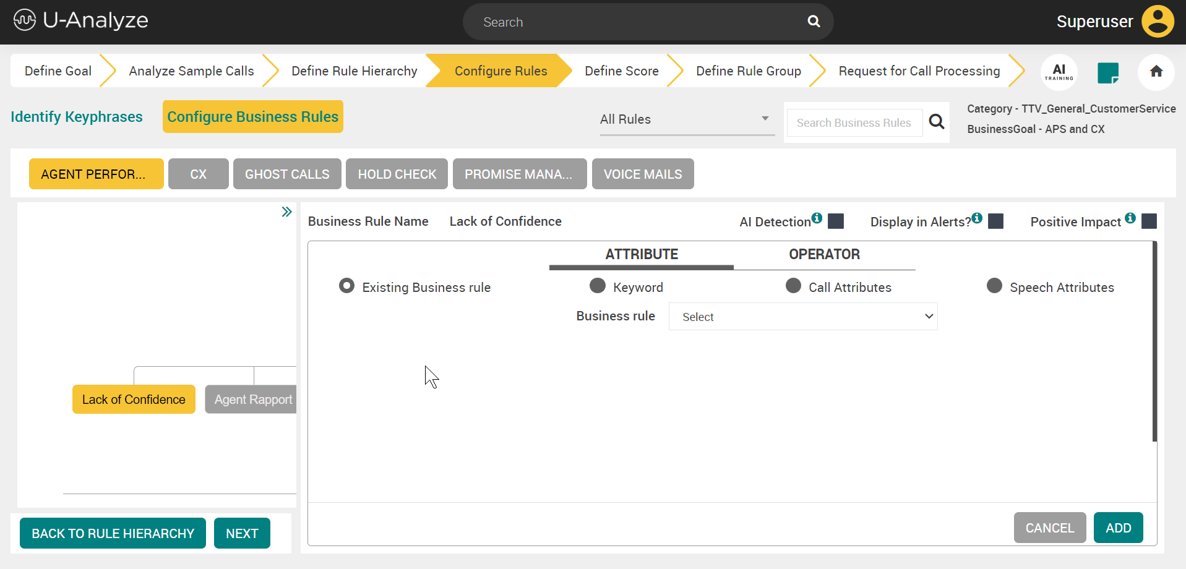The height and width of the screenshot is (569, 1186).
Task: Select the Keyword radio button
Action: pos(598,286)
